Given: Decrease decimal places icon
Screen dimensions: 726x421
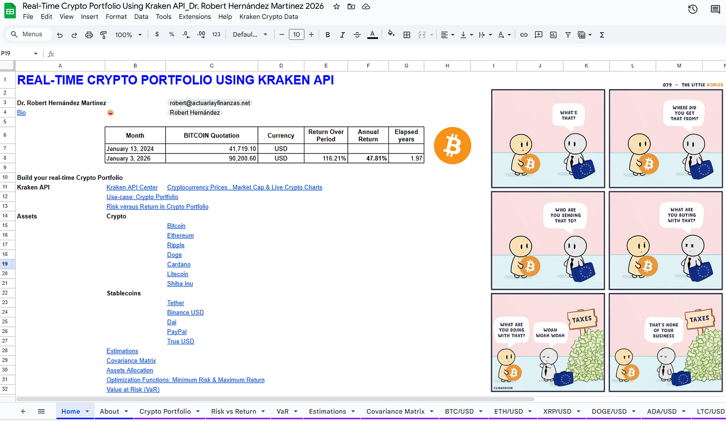Looking at the screenshot, I should 186,35.
